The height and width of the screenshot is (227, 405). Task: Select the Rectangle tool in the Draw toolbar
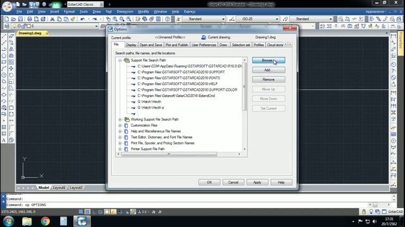click(x=4, y=62)
